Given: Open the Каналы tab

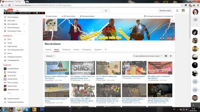Looking at the screenshot, I should (76, 50).
